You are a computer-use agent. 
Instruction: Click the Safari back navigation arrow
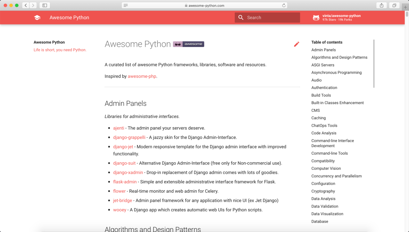pos(26,5)
